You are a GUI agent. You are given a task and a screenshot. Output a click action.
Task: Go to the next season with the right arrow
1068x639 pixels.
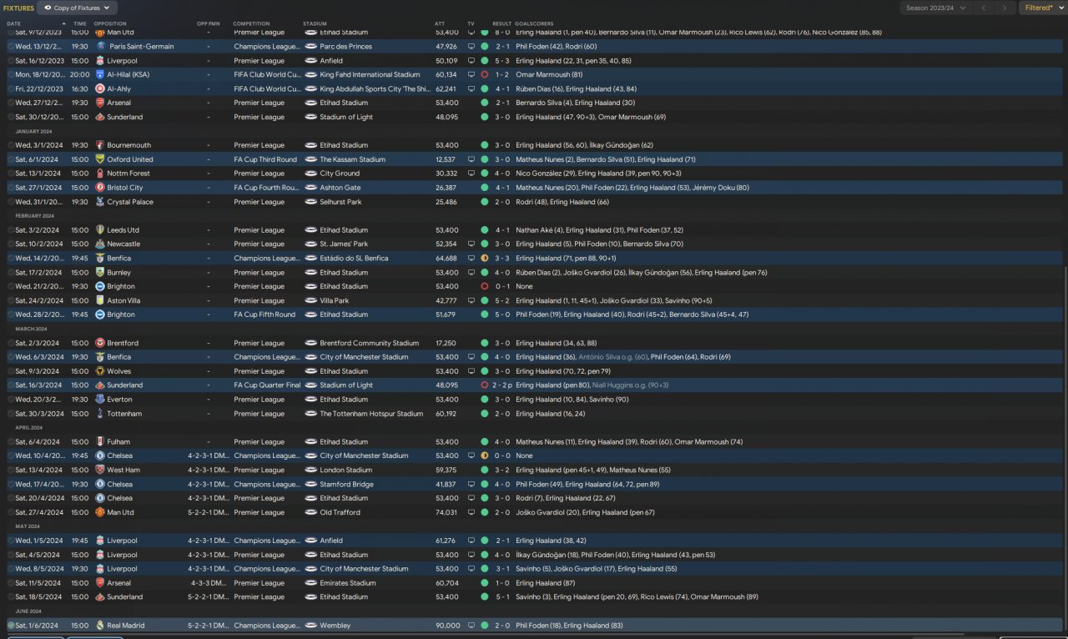pyautogui.click(x=1005, y=8)
